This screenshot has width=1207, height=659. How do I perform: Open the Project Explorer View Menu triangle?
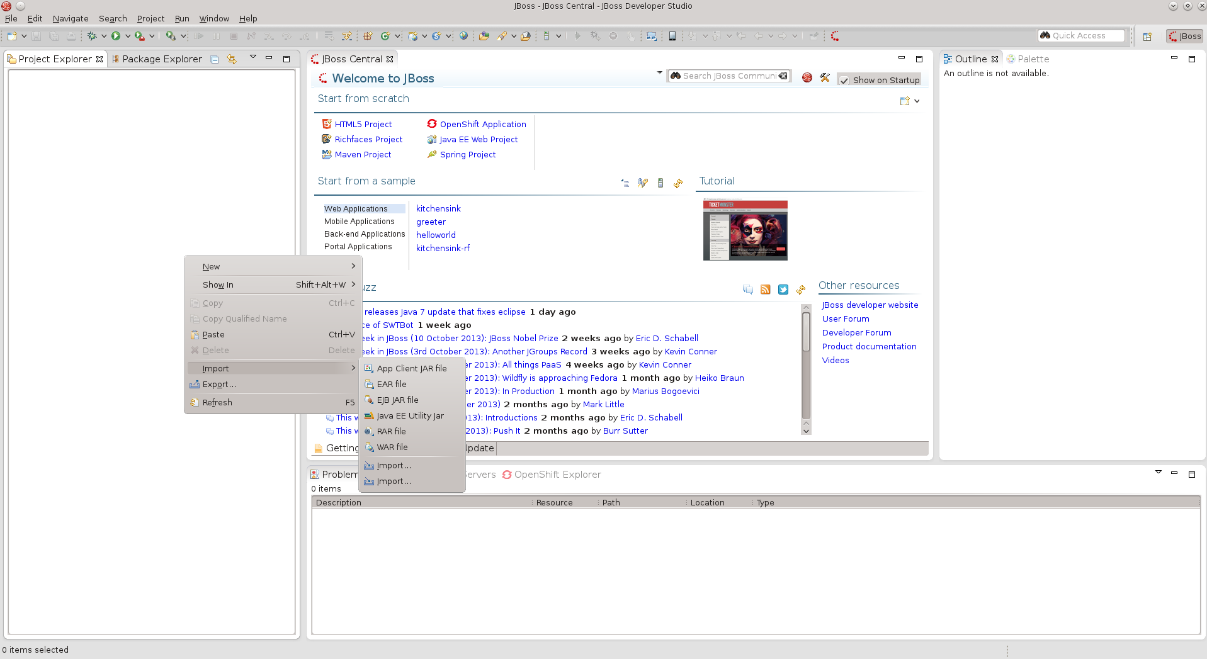[x=253, y=57]
